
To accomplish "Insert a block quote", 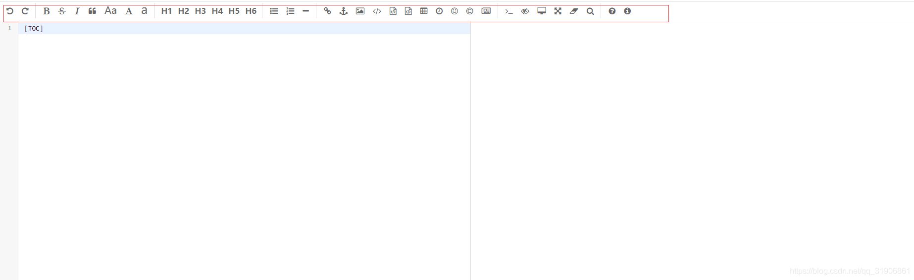I will [x=93, y=11].
